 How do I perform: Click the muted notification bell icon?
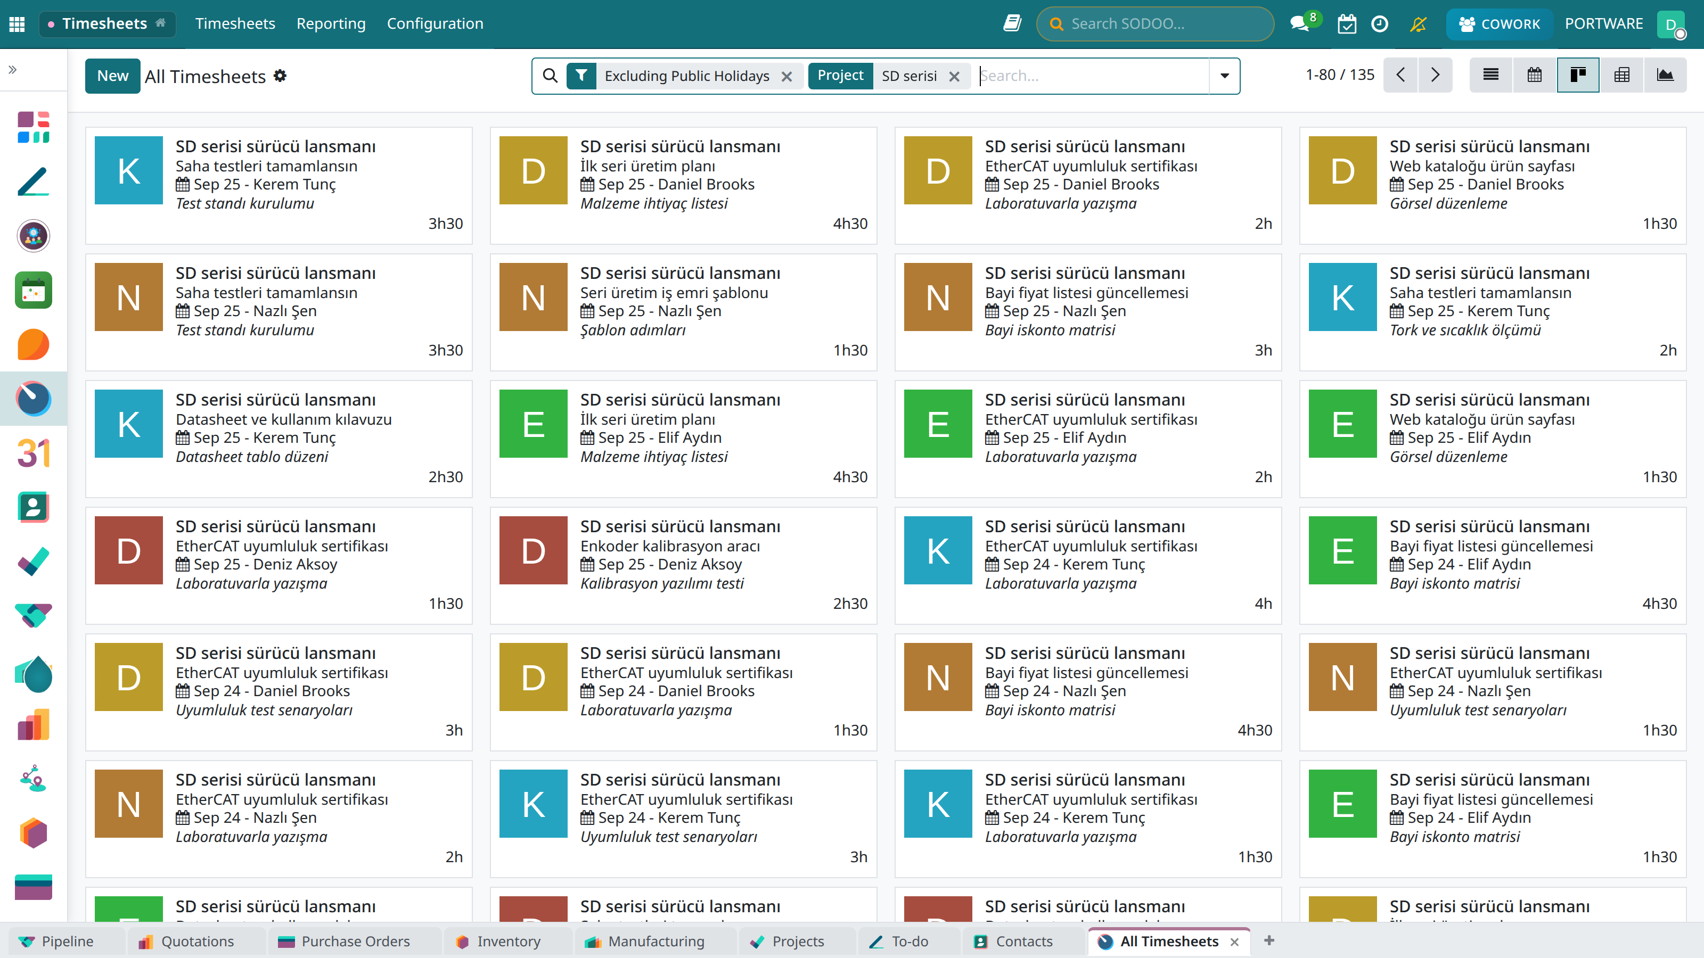coord(1418,24)
